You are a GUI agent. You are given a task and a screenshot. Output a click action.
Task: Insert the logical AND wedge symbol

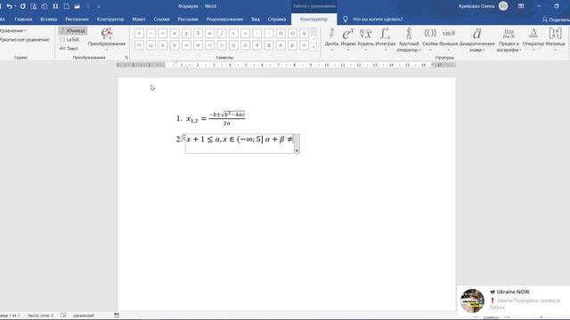click(x=163, y=45)
